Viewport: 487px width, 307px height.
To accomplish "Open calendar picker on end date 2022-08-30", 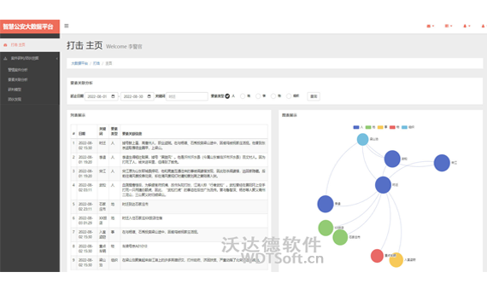I will [x=149, y=96].
